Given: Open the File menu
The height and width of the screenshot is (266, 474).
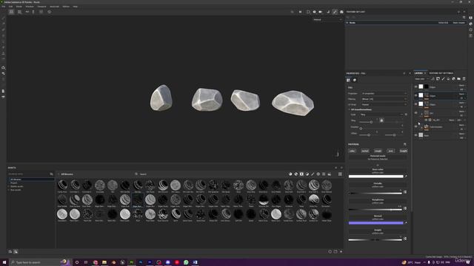Looking at the screenshot, I should (x=3, y=7).
